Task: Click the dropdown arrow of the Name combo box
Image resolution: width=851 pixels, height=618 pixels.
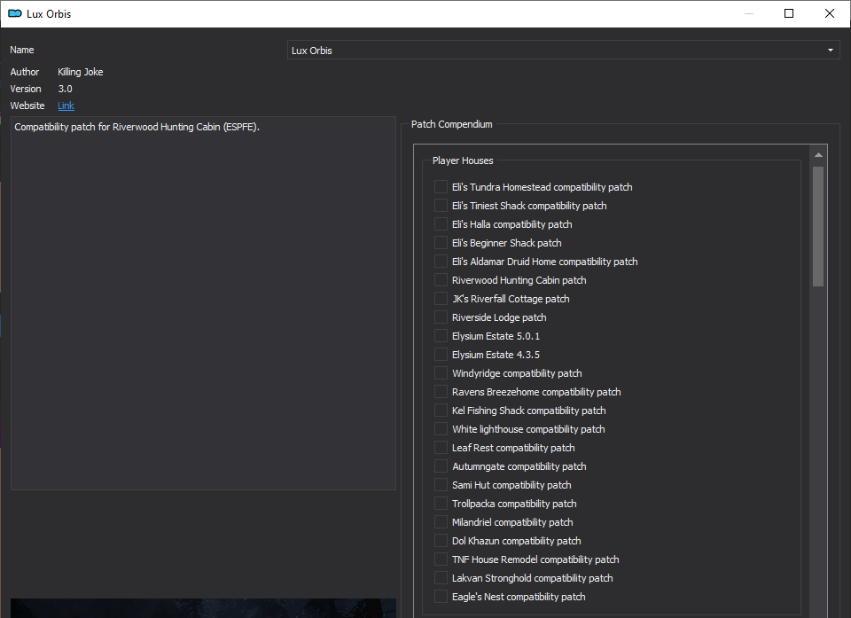Action: [x=831, y=50]
